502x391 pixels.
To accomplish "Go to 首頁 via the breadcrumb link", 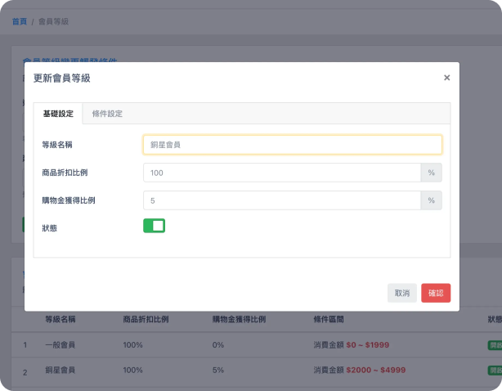I will click(19, 20).
